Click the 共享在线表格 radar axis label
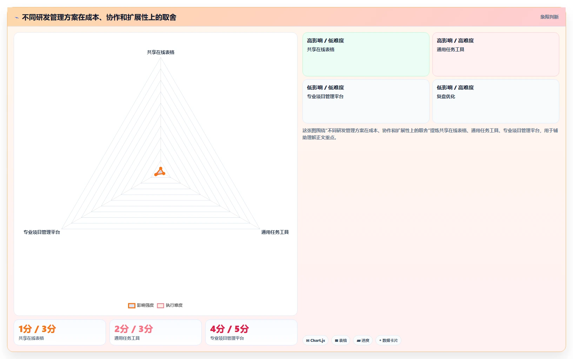This screenshot has height=359, width=573. click(161, 52)
